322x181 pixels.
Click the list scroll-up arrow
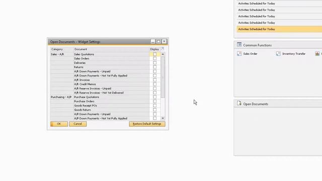click(x=163, y=54)
